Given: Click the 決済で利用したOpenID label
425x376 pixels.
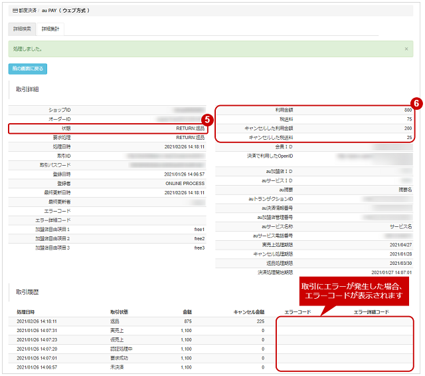Looking at the screenshot, I should pyautogui.click(x=270, y=156).
